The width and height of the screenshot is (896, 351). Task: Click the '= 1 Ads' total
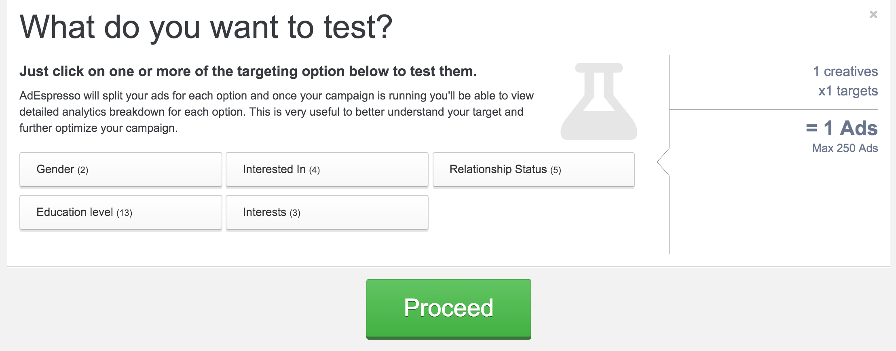[842, 128]
